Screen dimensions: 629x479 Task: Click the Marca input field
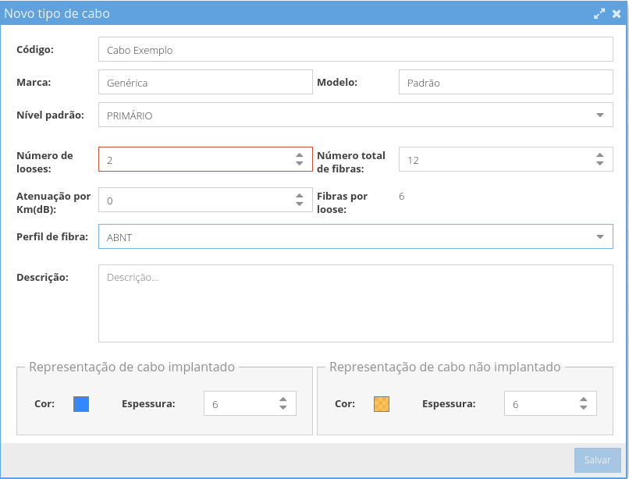tap(205, 82)
